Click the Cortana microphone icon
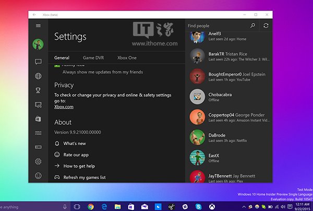 pos(65,207)
